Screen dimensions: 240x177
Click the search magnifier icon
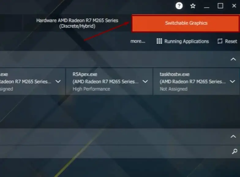click(x=234, y=151)
